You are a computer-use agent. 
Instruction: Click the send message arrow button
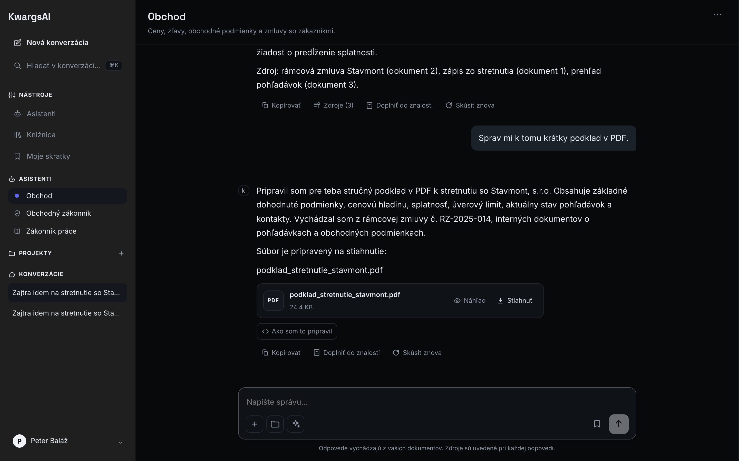pos(619,424)
